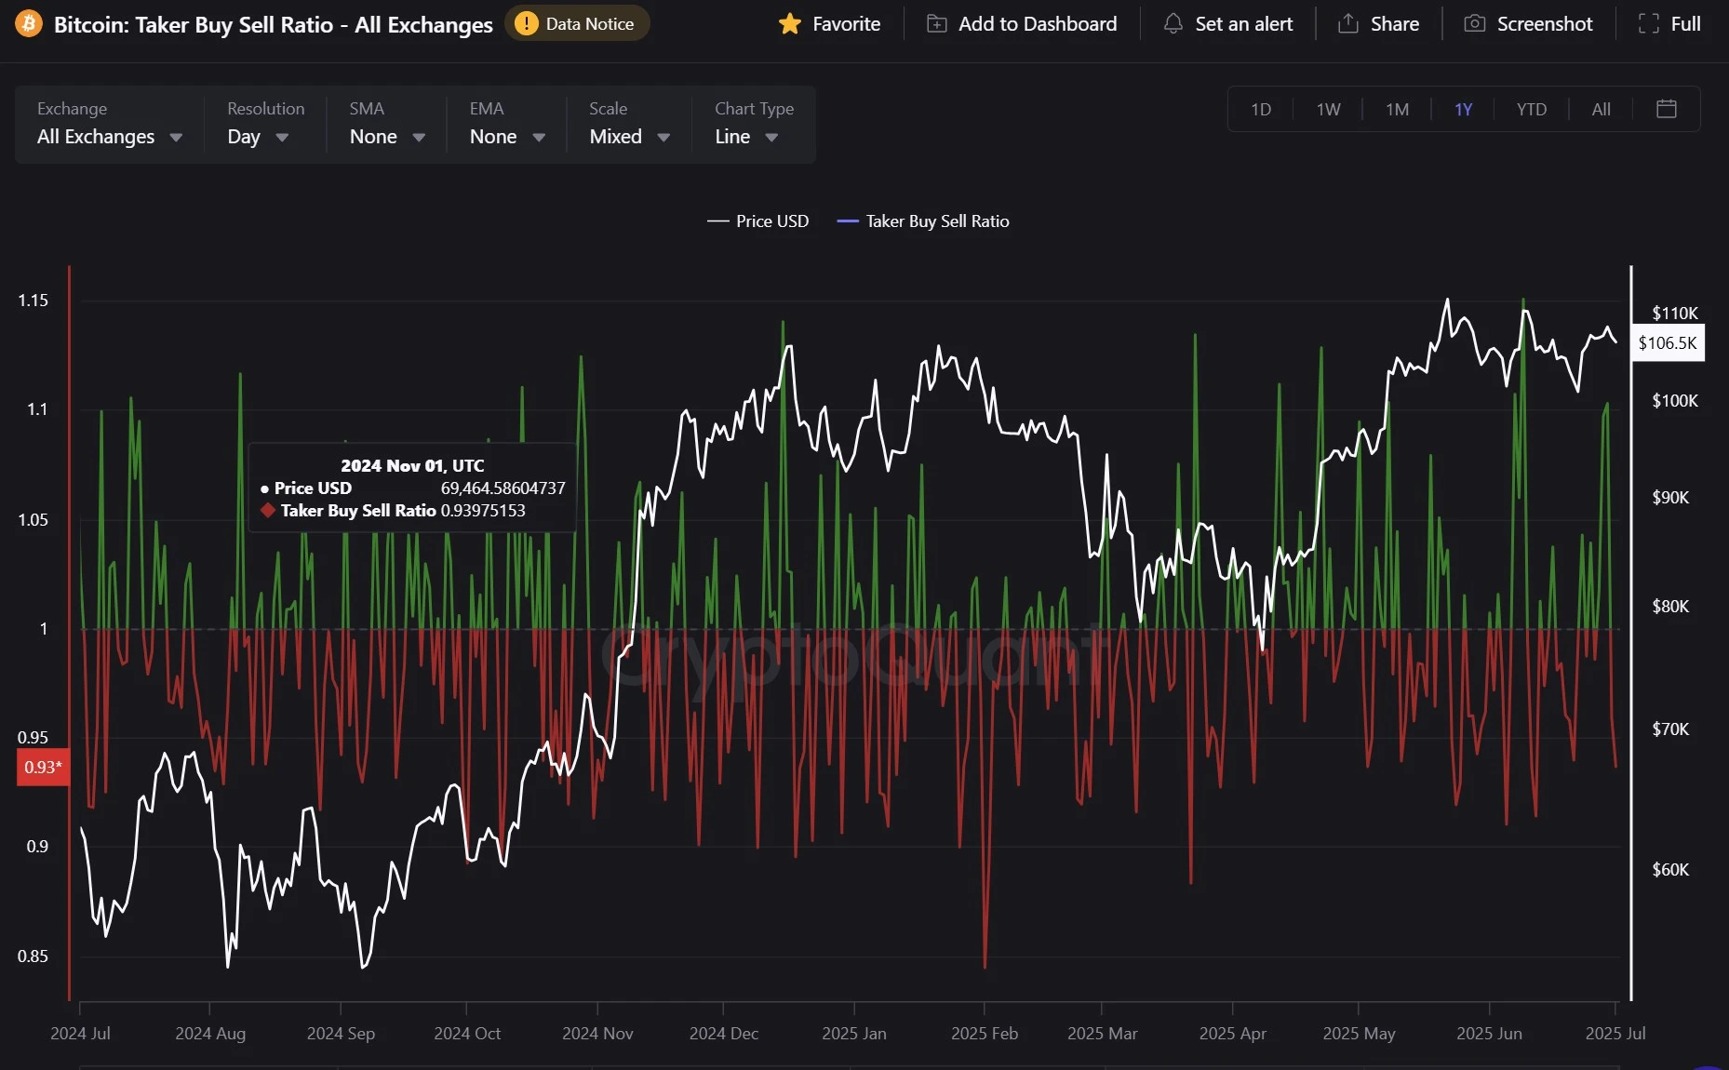
Task: Open the Chart Type Line dropdown
Action: pyautogui.click(x=745, y=137)
